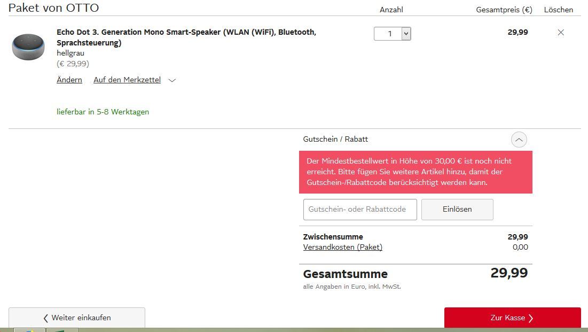Open the Versandkosten (Paket) link
This screenshot has height=332, width=588.
343,247
